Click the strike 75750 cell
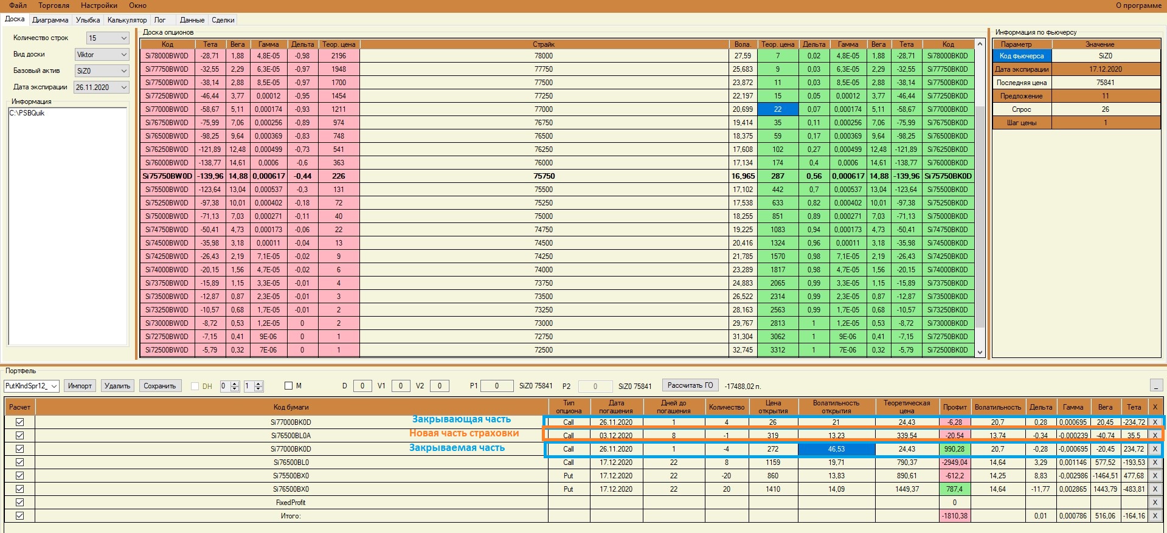Image resolution: width=1167 pixels, height=533 pixels. pos(544,176)
